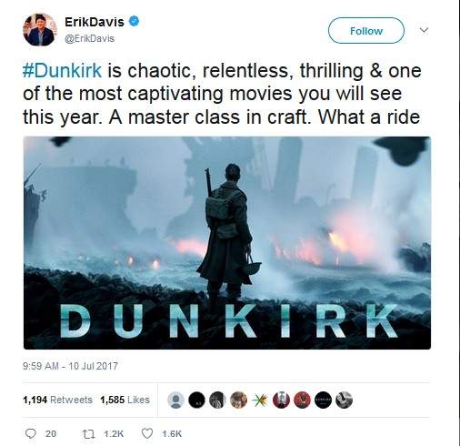
Task: Click the blue verified badge
Action: 134,22
